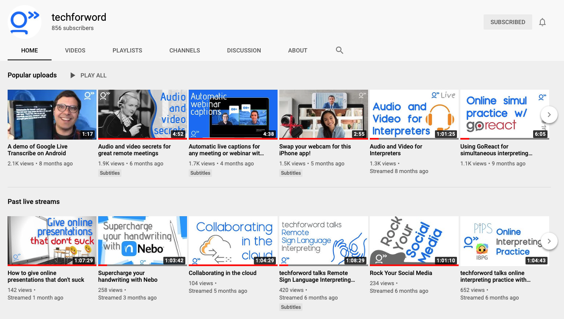Open the Past live streams section heading
Screen dimensions: 564x319
tap(33, 202)
